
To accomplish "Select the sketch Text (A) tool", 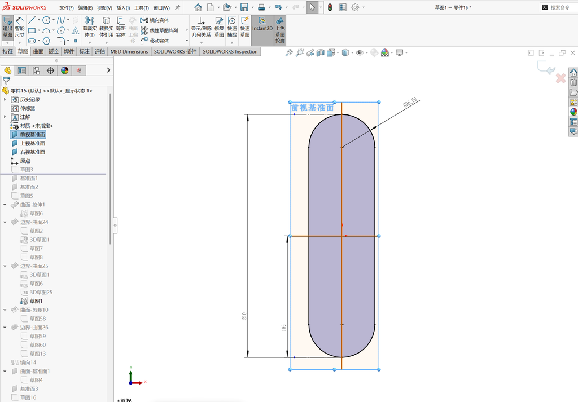I will pos(75,30).
